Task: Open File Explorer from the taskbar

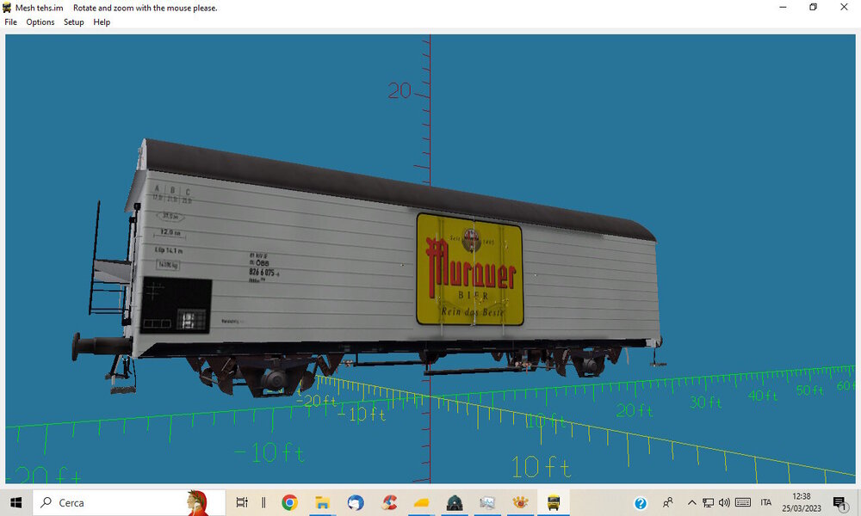Action: 322,502
